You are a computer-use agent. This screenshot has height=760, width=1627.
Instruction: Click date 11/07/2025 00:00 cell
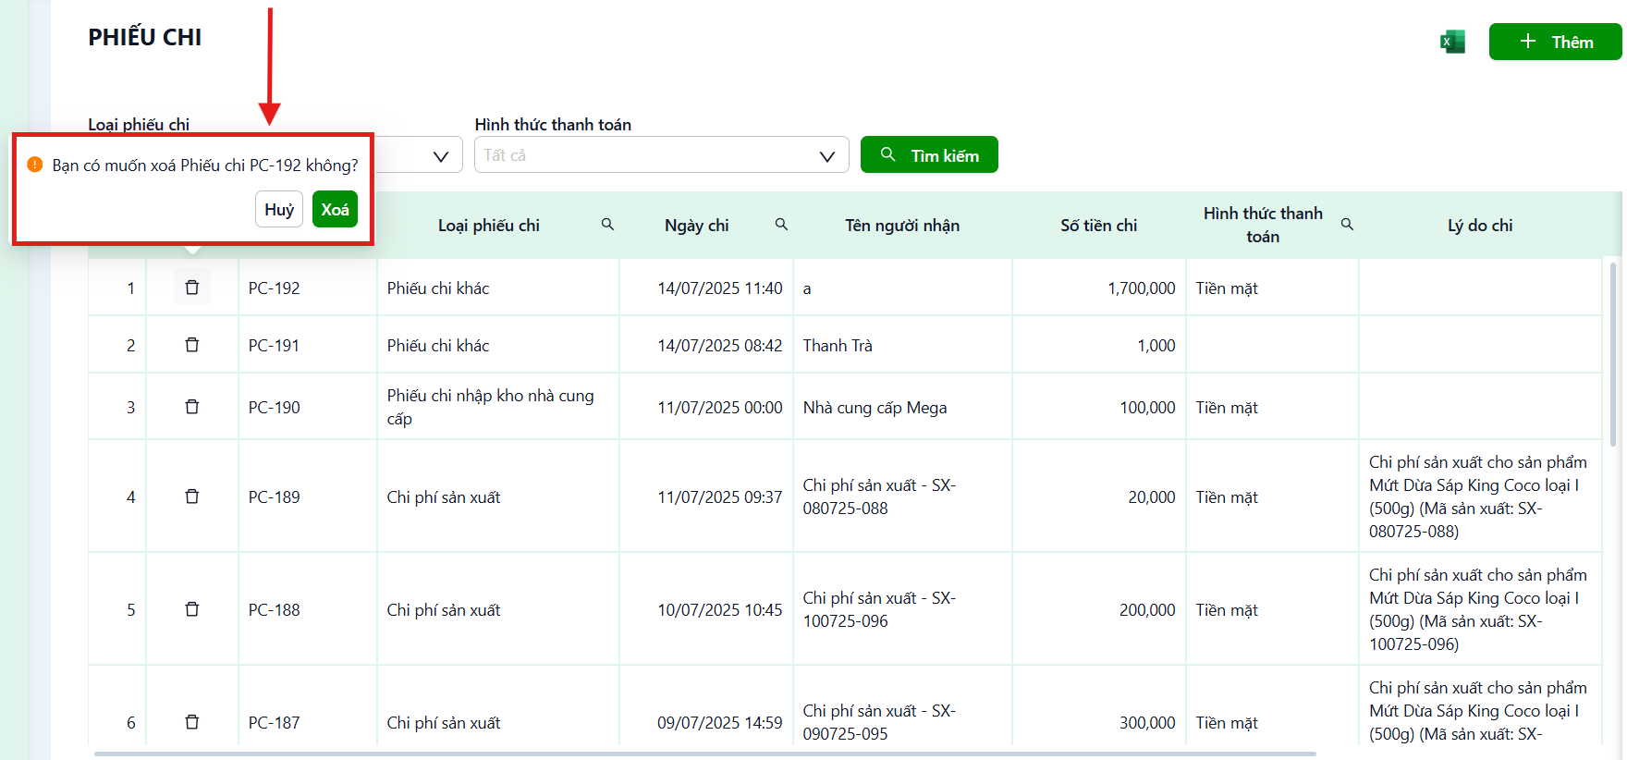[x=706, y=407]
